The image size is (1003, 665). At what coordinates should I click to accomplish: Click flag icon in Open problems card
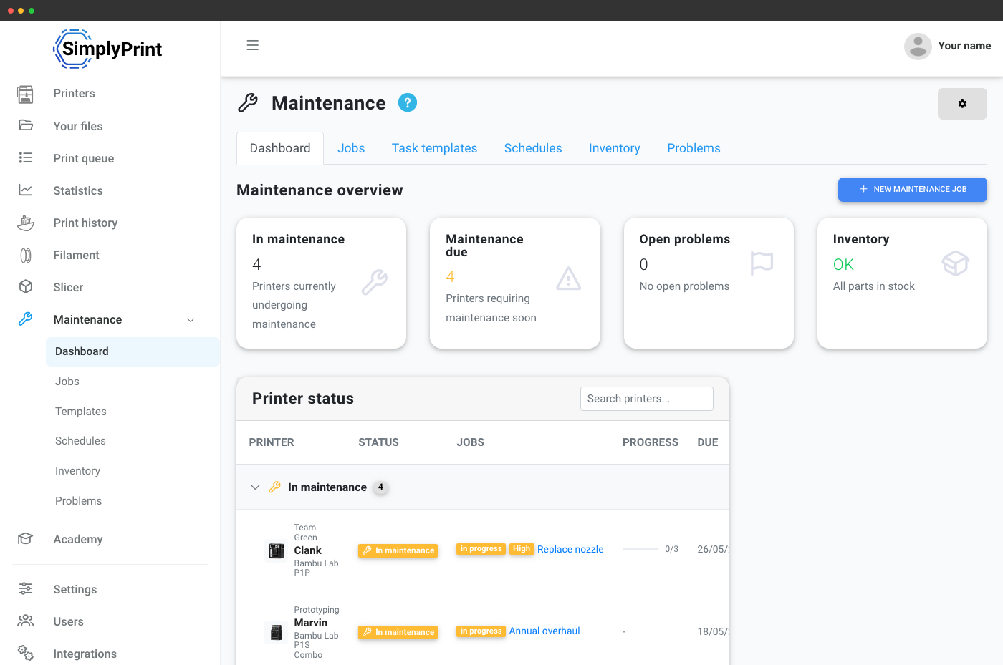coord(762,263)
